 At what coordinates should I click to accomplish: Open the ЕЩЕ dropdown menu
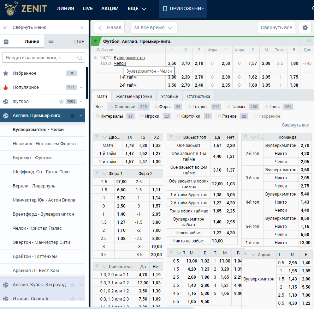coord(137,8)
